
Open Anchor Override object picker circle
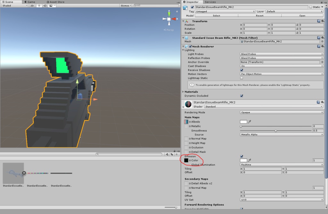pos(322,62)
